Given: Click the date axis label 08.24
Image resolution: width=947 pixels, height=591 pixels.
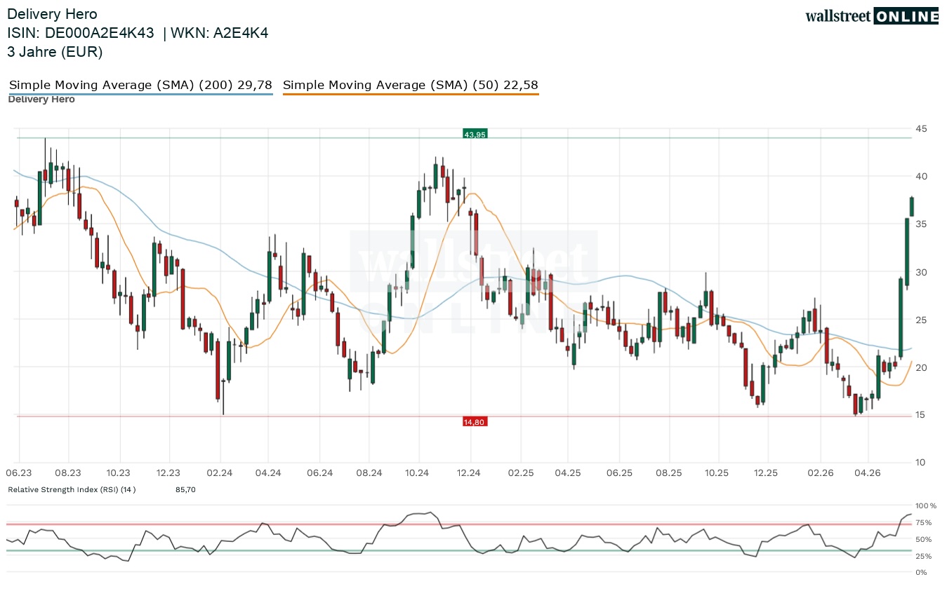Looking at the screenshot, I should pyautogui.click(x=368, y=473).
